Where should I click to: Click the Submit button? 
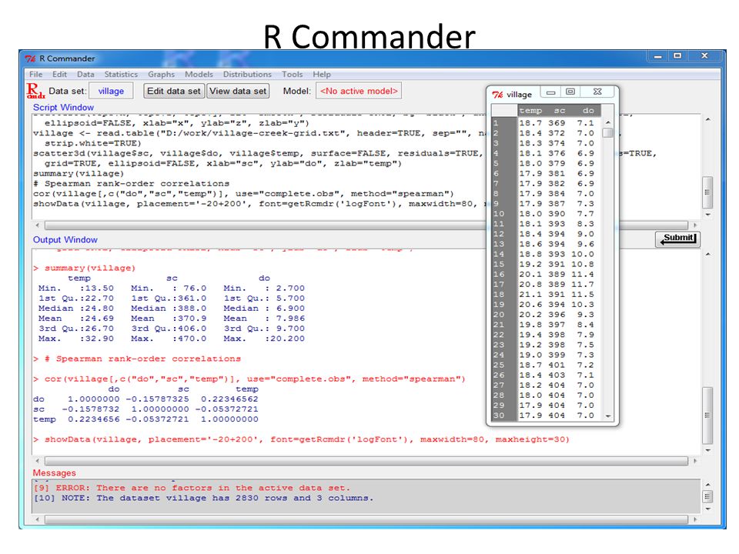click(x=677, y=239)
